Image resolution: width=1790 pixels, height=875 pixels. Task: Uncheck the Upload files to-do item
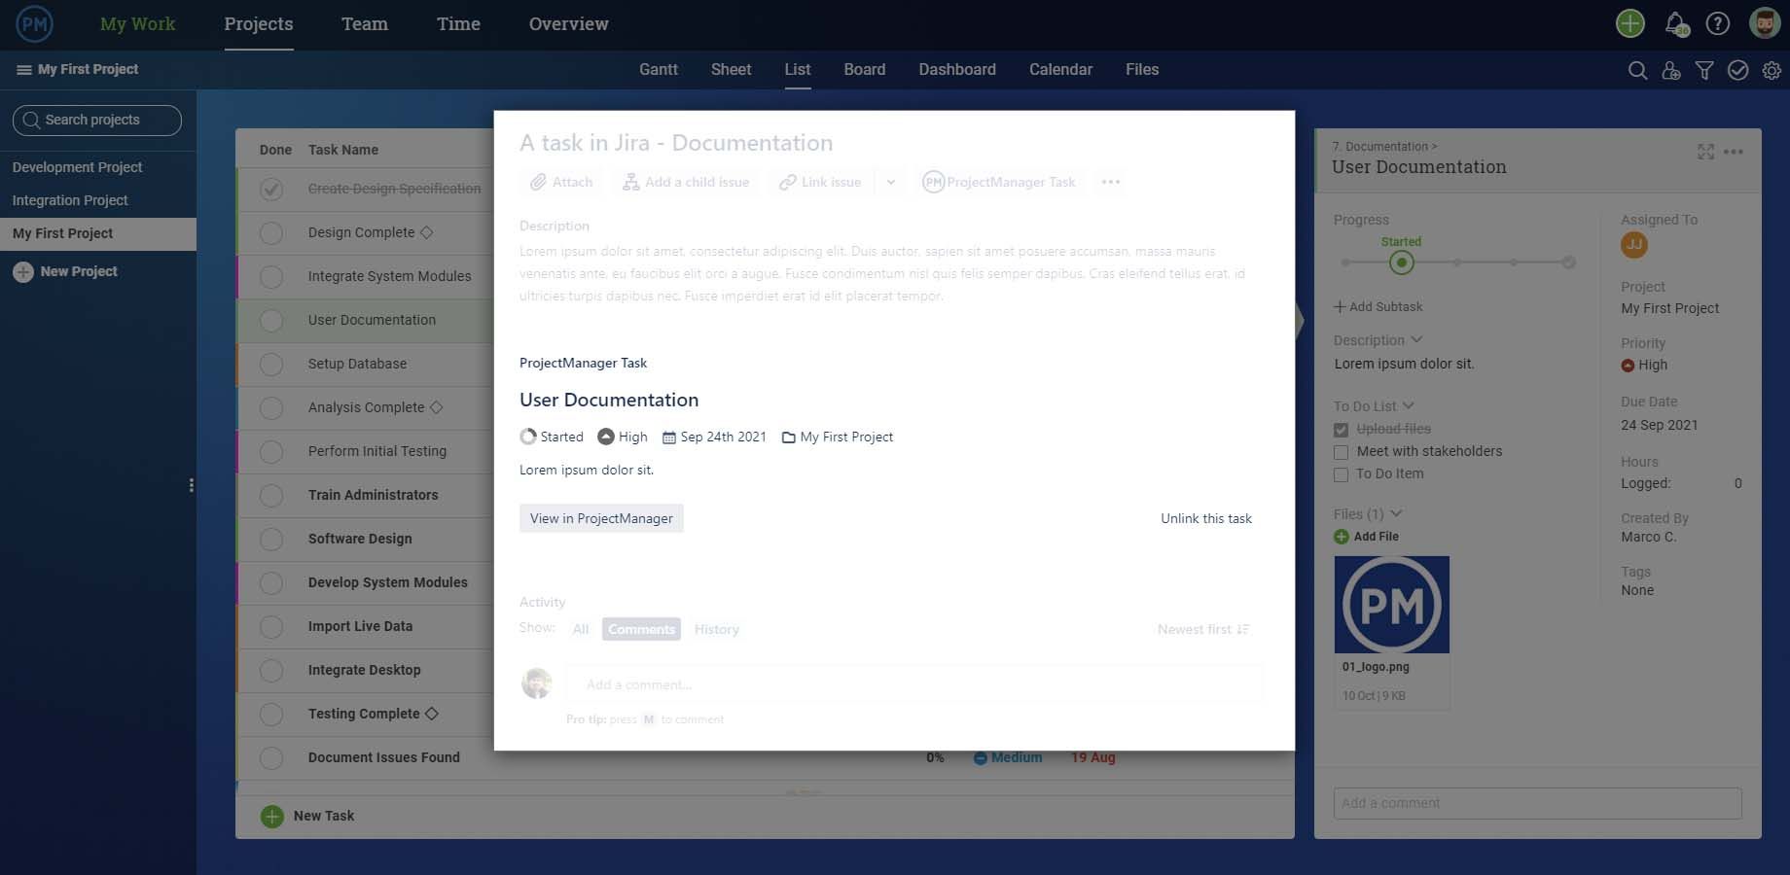coord(1341,430)
